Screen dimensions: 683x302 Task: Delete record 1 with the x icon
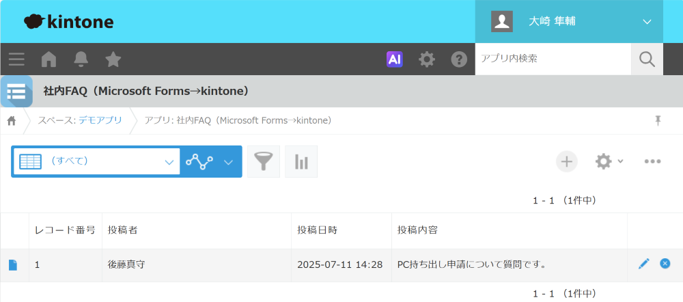[665, 264]
